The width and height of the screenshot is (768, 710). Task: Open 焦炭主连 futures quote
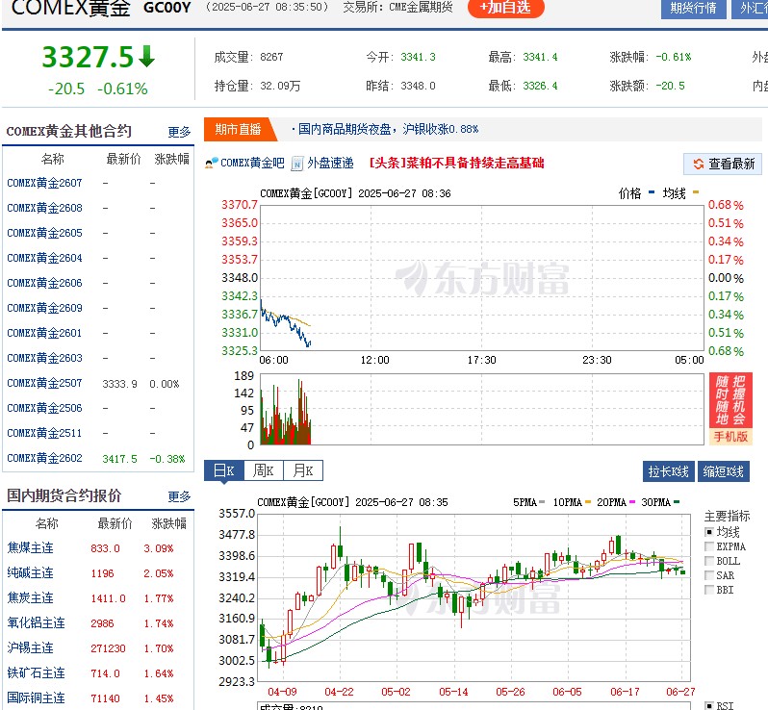coord(31,597)
